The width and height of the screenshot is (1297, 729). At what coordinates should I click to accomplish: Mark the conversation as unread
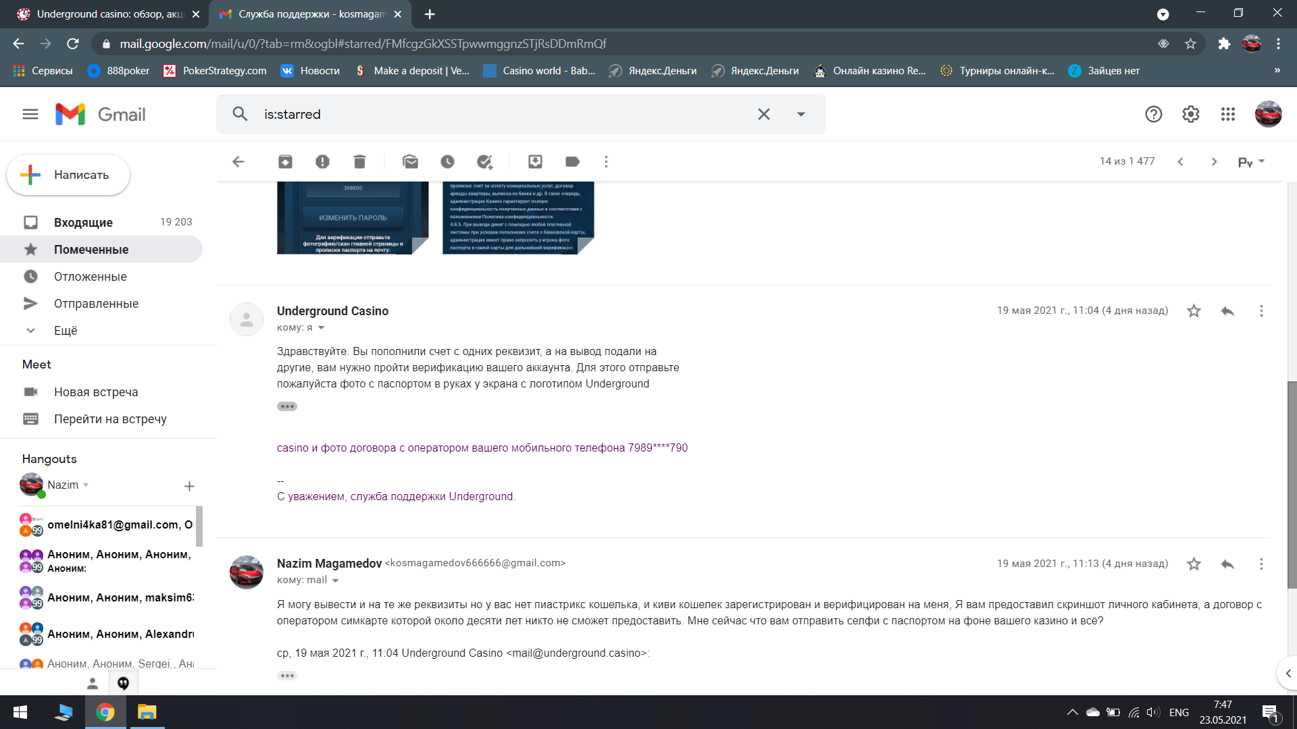pyautogui.click(x=410, y=162)
